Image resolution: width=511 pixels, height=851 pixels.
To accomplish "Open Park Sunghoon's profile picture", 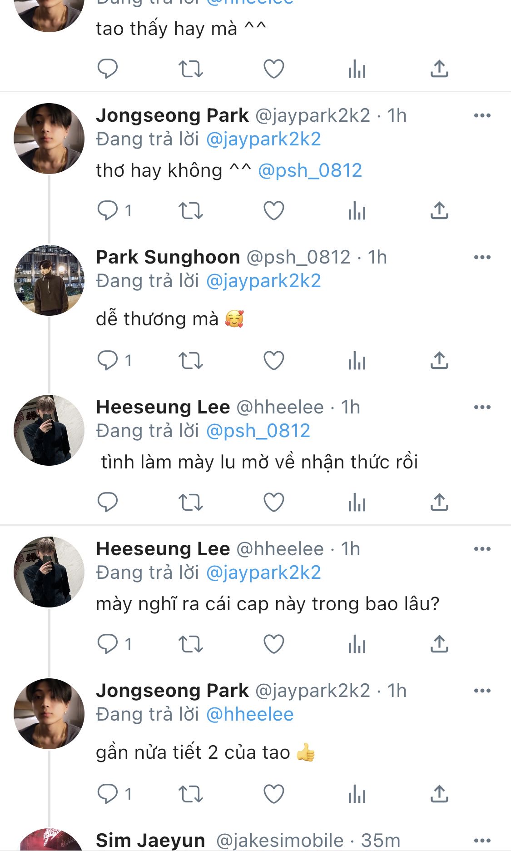I will click(x=49, y=280).
